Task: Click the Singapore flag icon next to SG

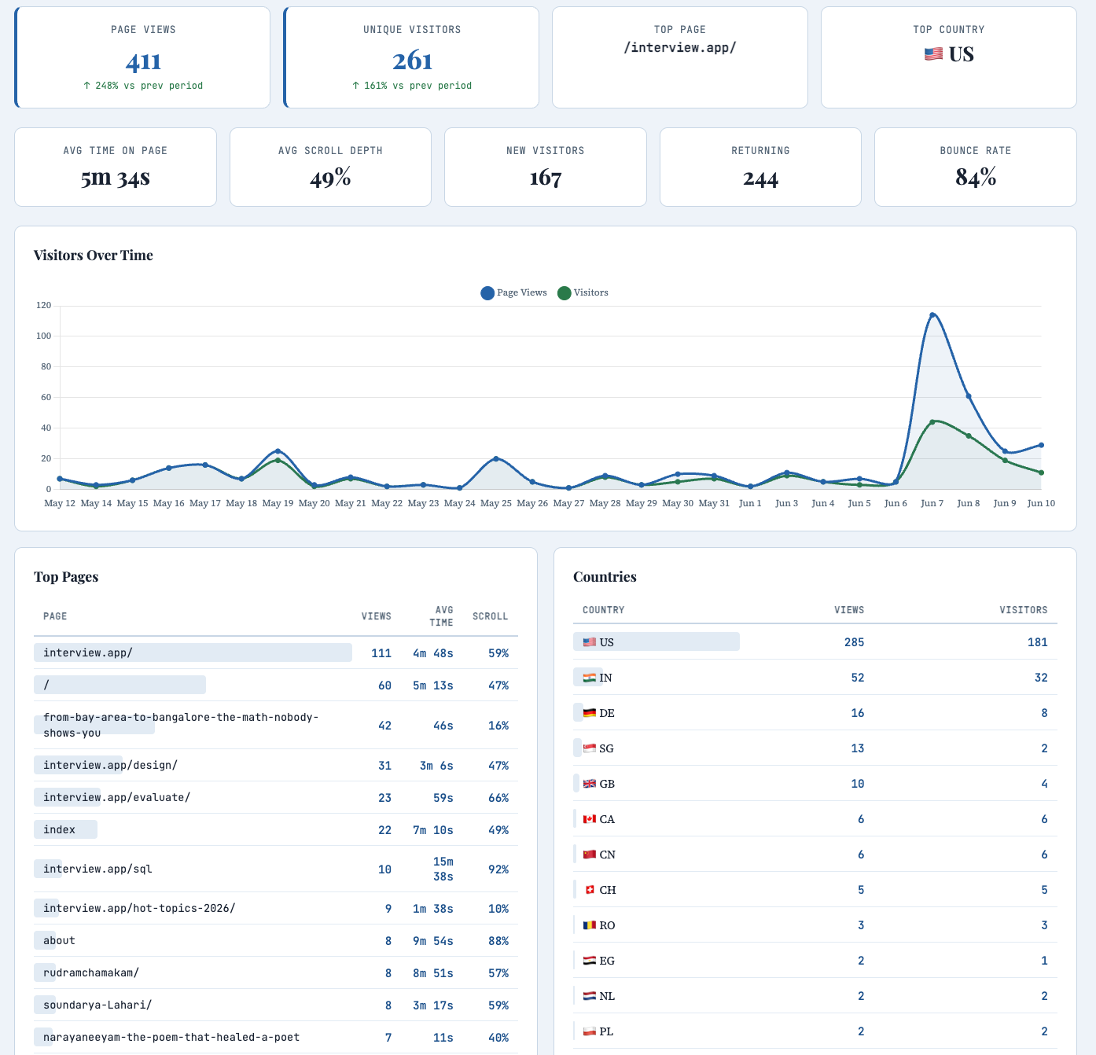Action: tap(589, 748)
